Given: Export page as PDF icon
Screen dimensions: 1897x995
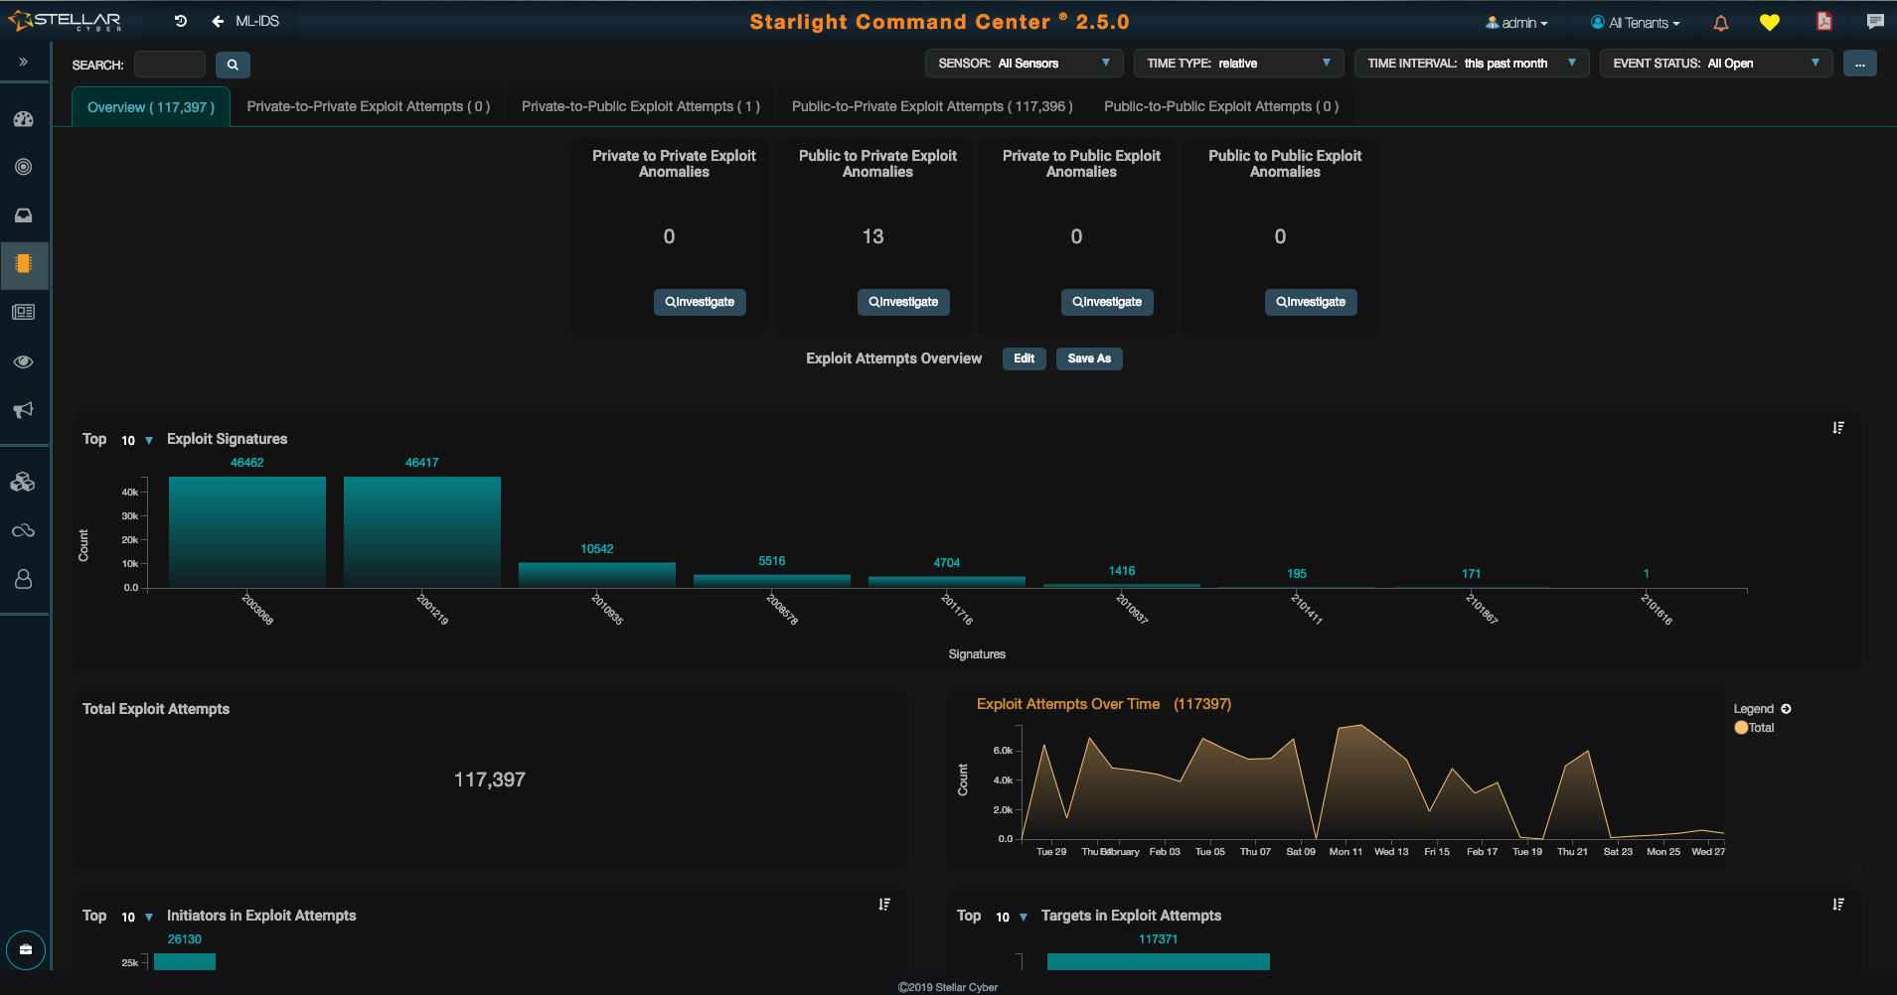Looking at the screenshot, I should coord(1824,22).
